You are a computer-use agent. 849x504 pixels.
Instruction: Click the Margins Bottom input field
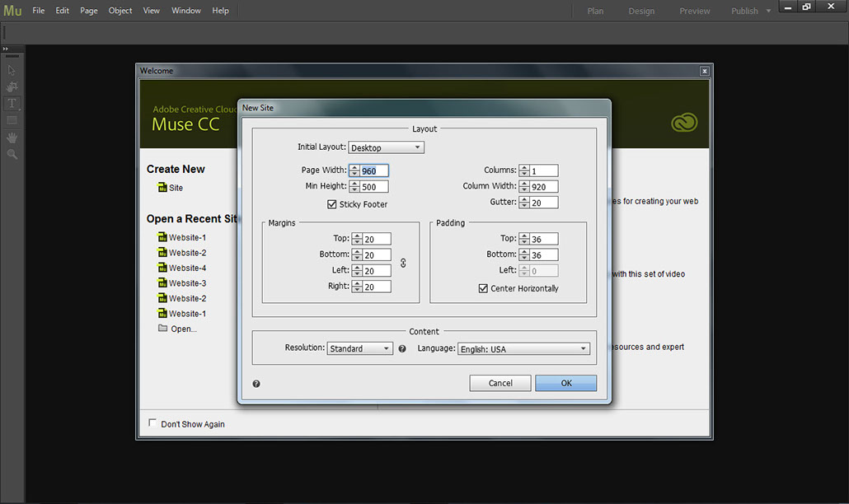point(377,254)
